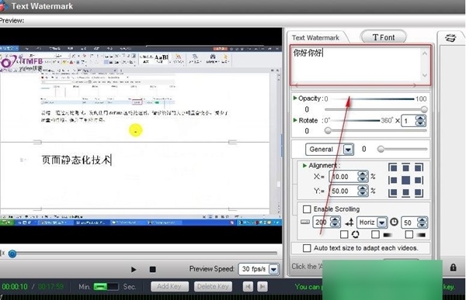
Task: Click the bottom-left alignment preset icon
Action: (x=392, y=193)
